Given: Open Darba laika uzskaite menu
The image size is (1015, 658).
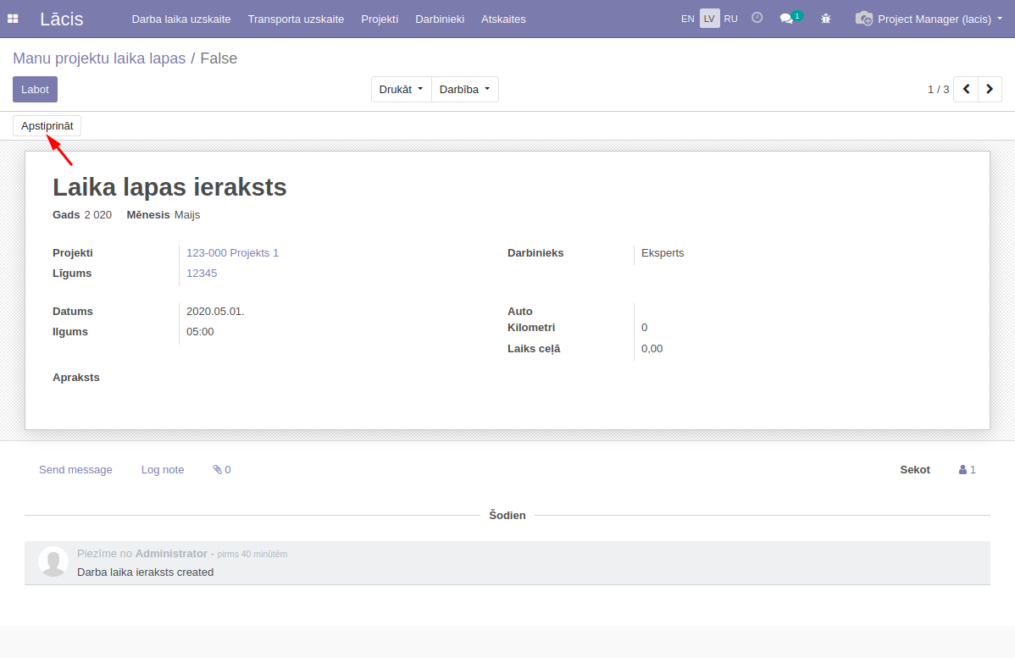Looking at the screenshot, I should point(181,19).
